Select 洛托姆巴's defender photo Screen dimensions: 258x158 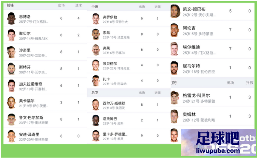click(x=96, y=120)
